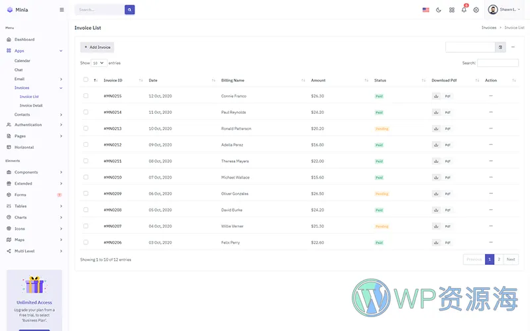Click the Add Invoice button

click(x=97, y=47)
